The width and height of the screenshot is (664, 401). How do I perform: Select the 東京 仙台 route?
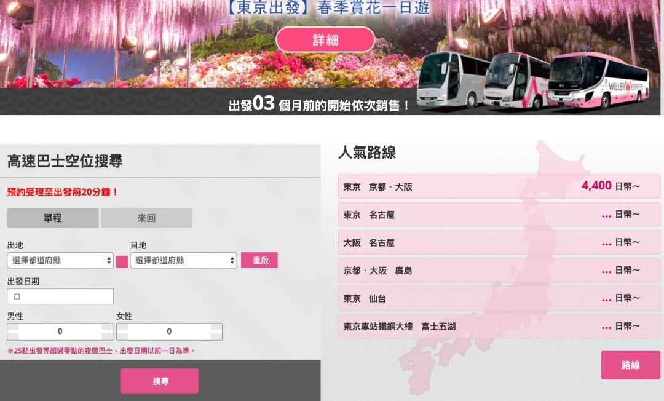point(498,299)
